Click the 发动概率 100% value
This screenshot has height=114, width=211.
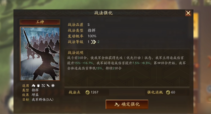[x=92, y=36]
